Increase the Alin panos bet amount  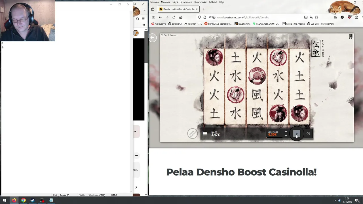tap(286, 131)
